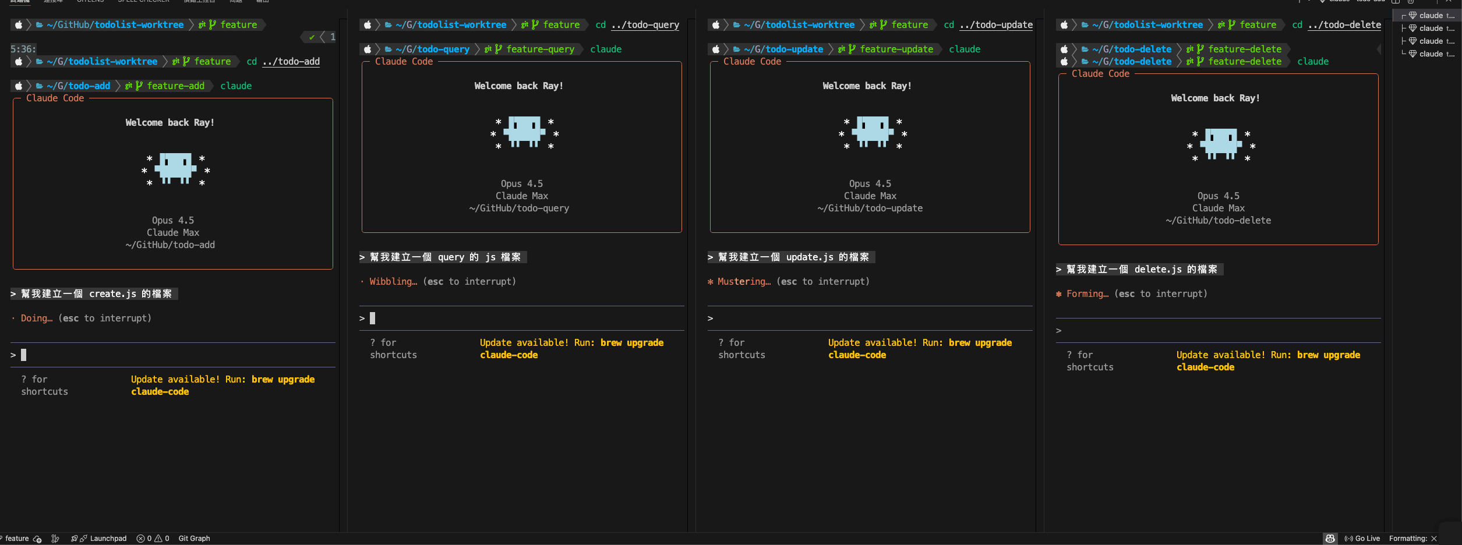Screen dimensions: 1462x545
Task: Click 'feature-query' branch name in the prompt
Action: pyautogui.click(x=541, y=49)
